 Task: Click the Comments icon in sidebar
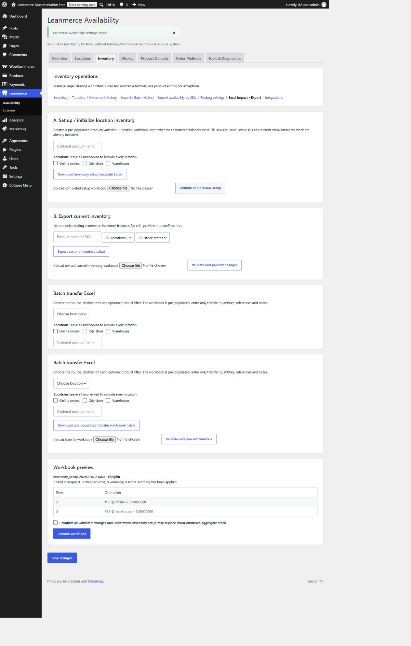5,55
